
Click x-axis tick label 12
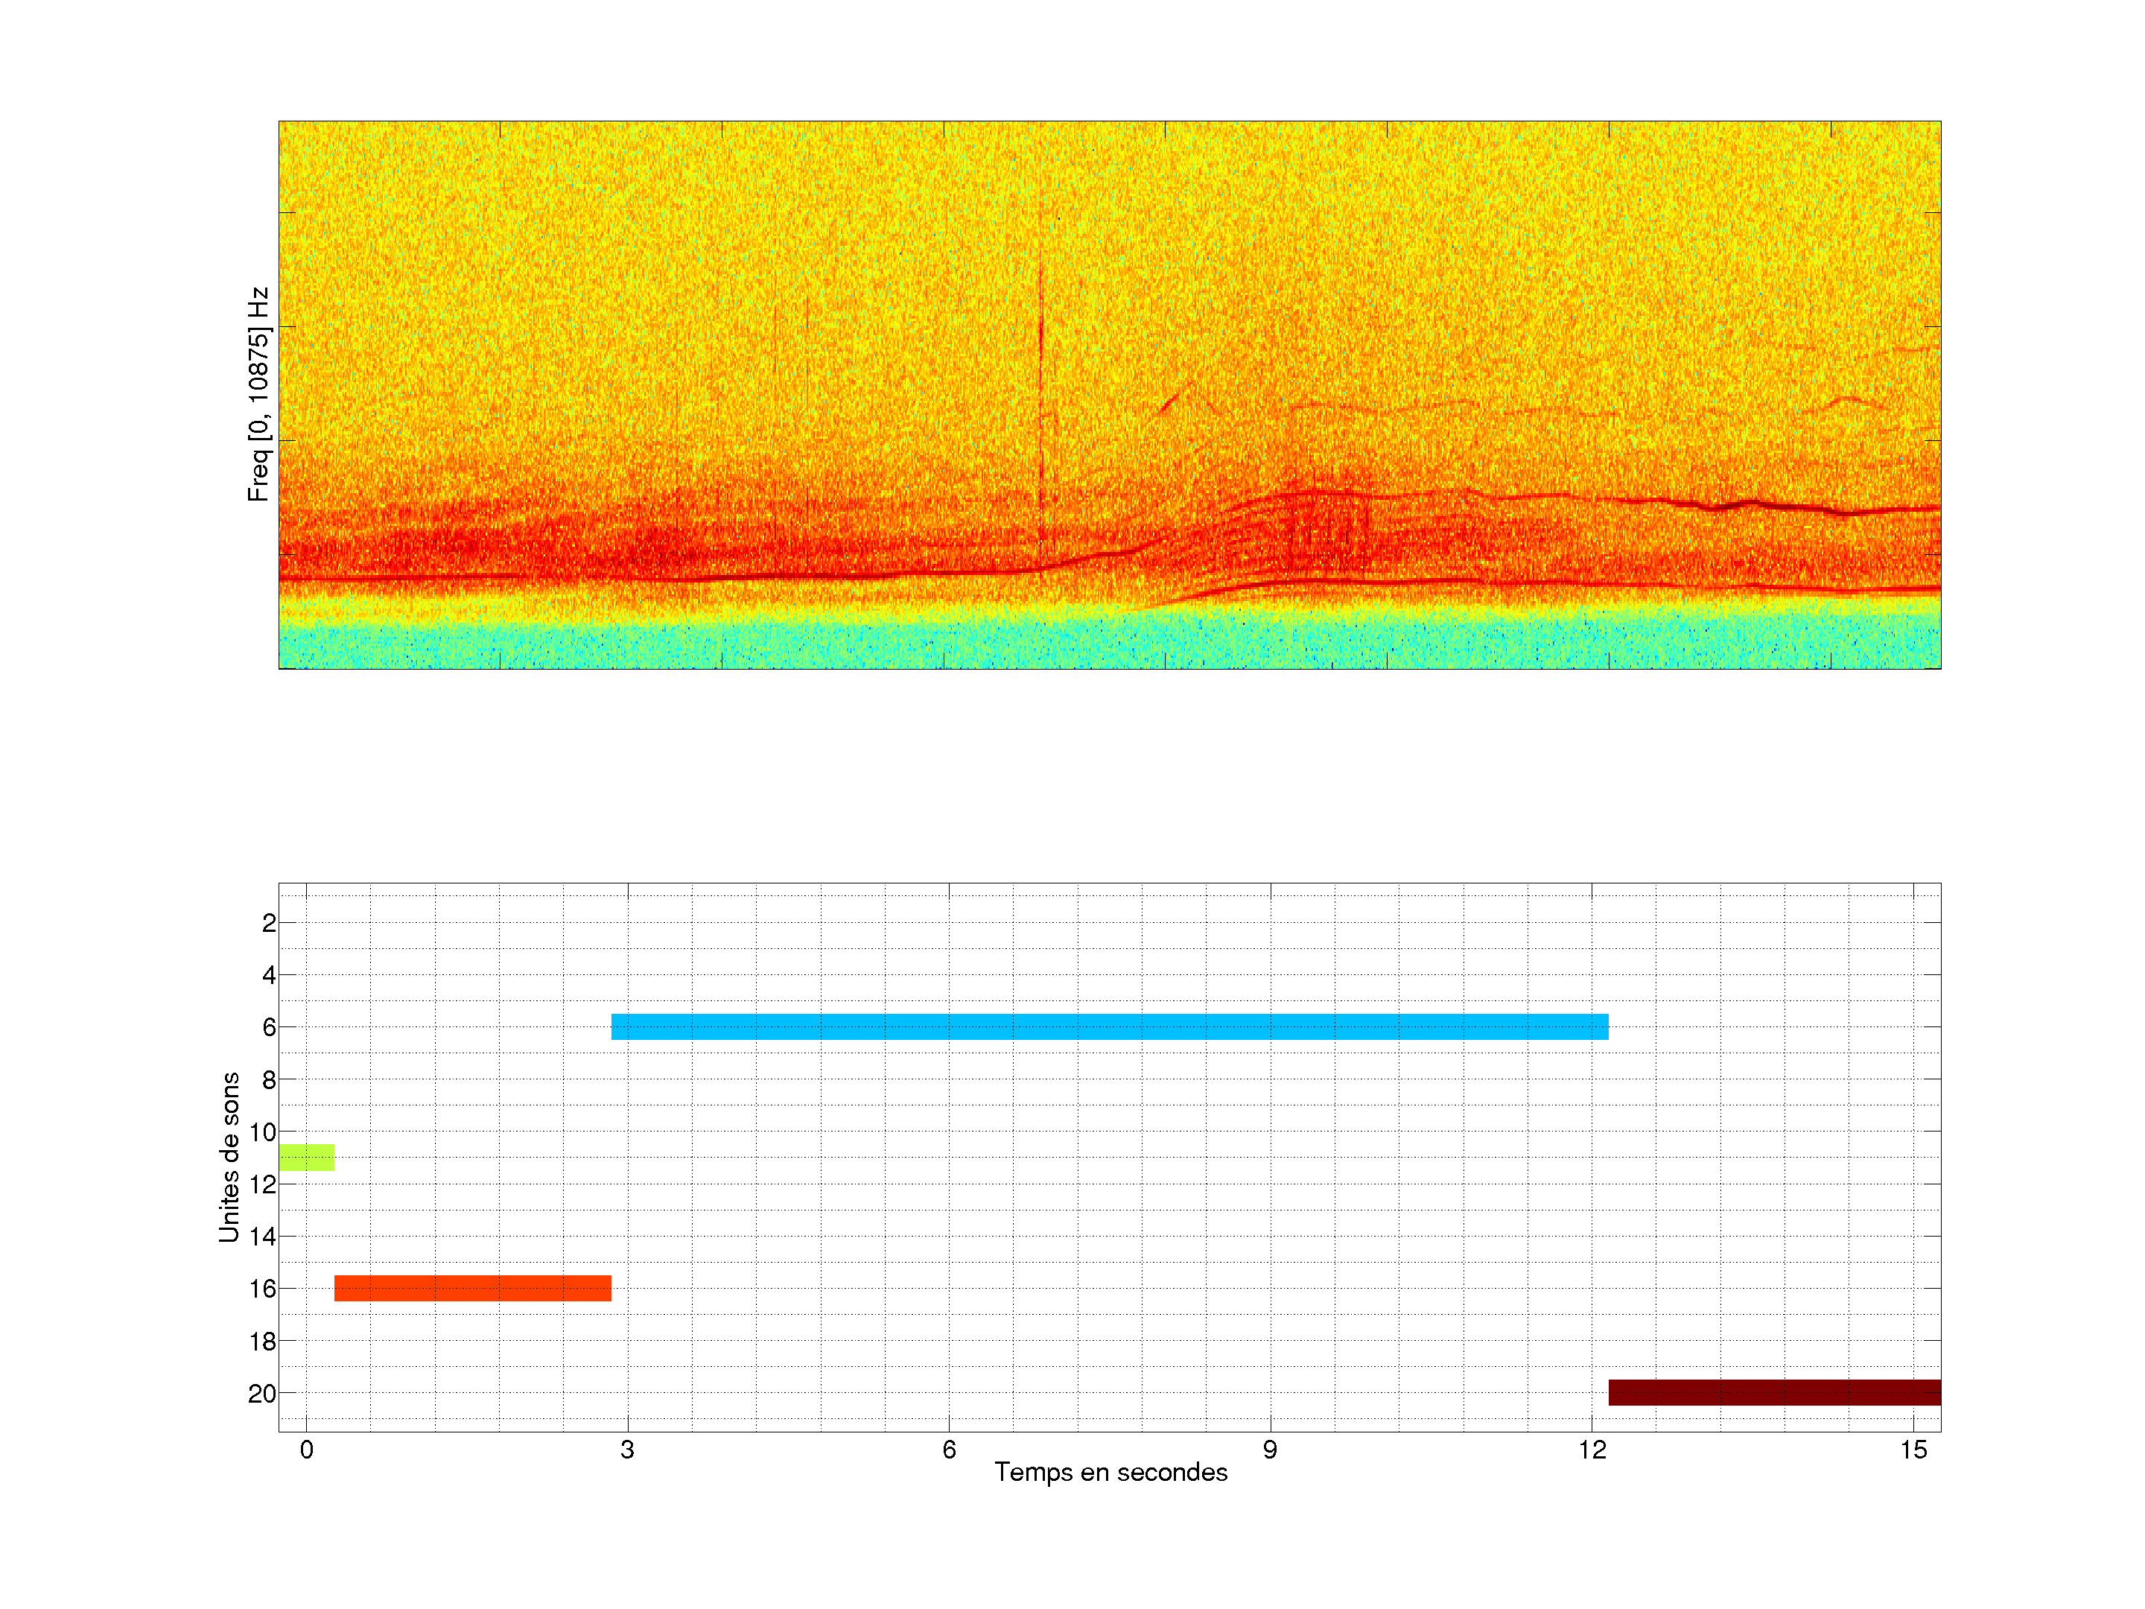(x=1592, y=1450)
